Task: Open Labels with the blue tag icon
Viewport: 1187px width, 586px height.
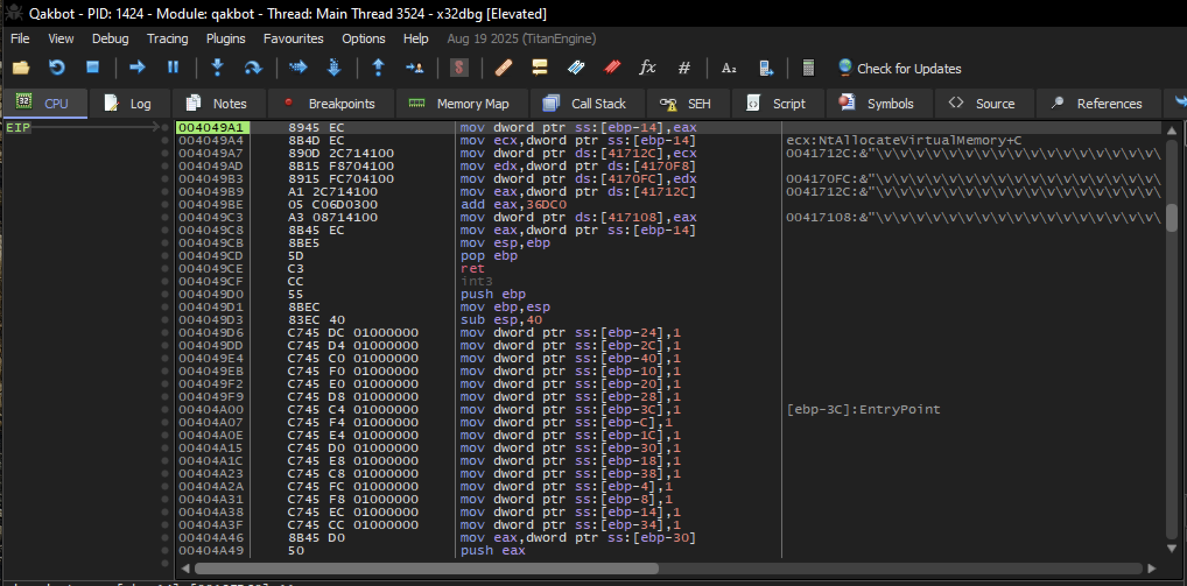Action: [576, 68]
